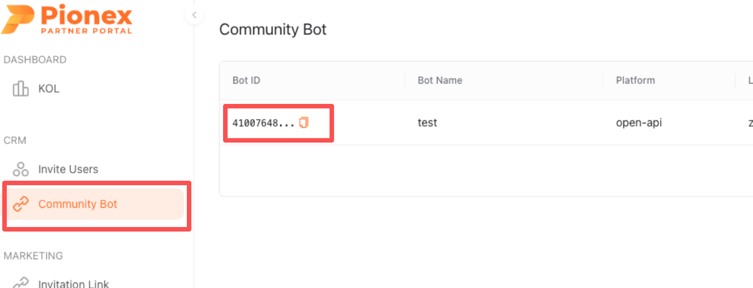Viewport: 753px width, 288px height.
Task: Click the bot name cell 'test'
Action: coord(427,123)
